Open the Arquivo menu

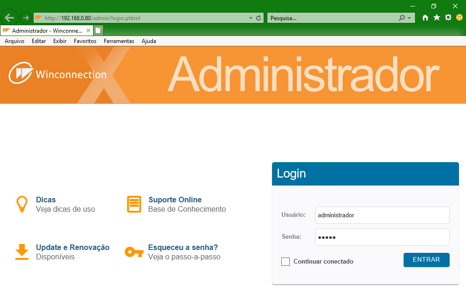click(x=14, y=41)
